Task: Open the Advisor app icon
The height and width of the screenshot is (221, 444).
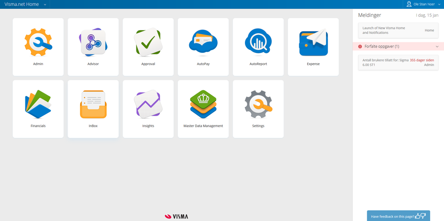Action: point(93,42)
